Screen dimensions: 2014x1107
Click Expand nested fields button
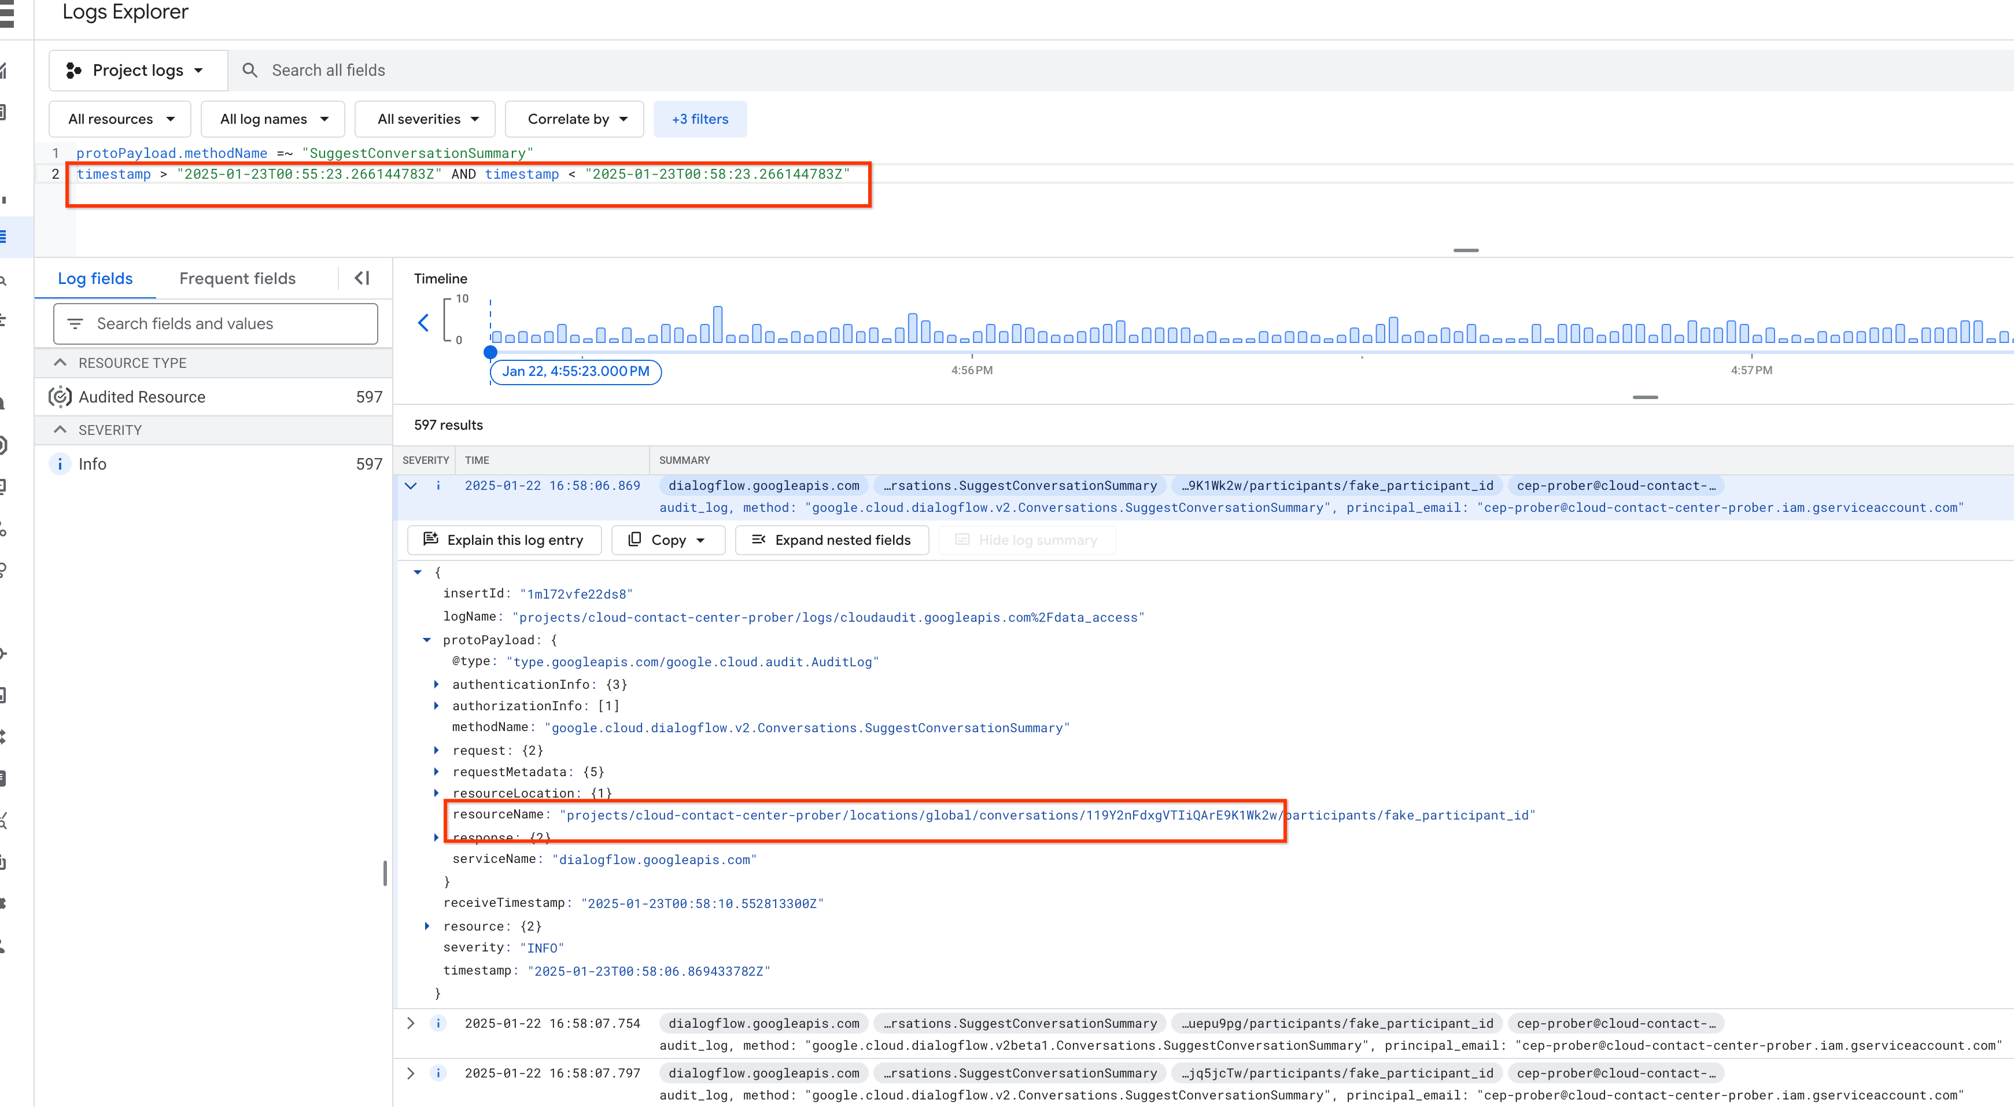(832, 540)
